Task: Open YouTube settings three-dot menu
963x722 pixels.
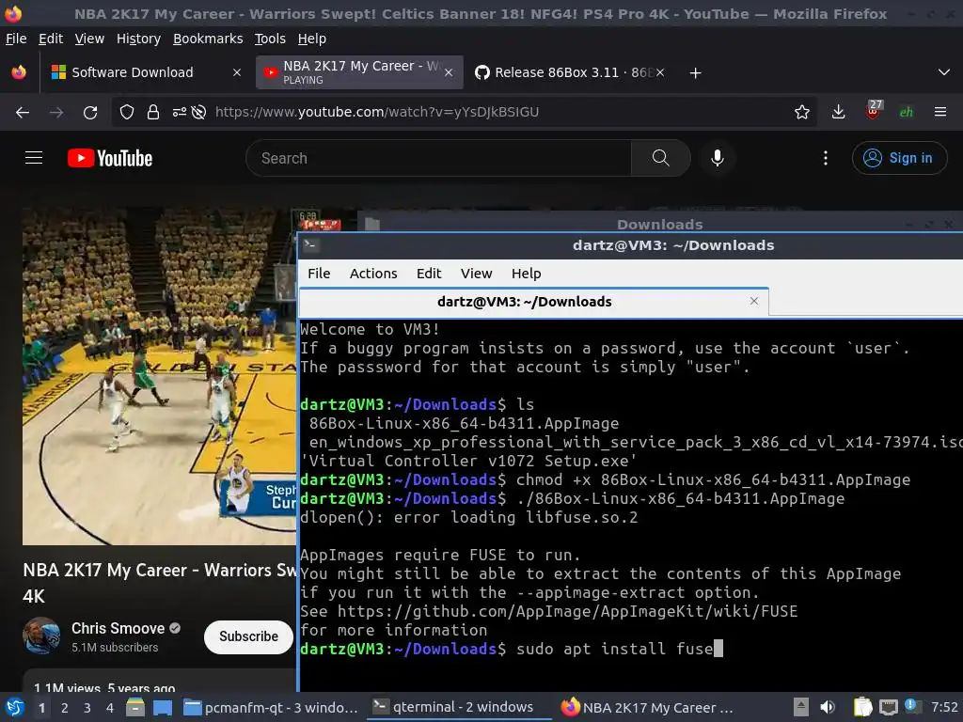Action: click(826, 158)
